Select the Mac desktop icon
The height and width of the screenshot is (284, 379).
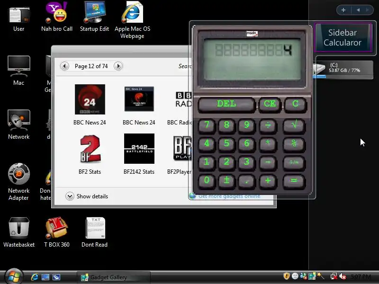coord(19,71)
